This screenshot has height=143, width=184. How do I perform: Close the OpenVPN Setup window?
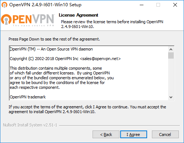coord(175,5)
